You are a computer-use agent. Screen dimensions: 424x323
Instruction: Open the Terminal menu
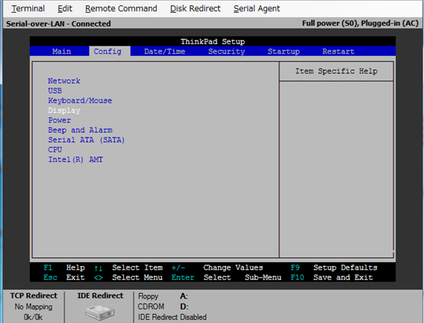[28, 9]
